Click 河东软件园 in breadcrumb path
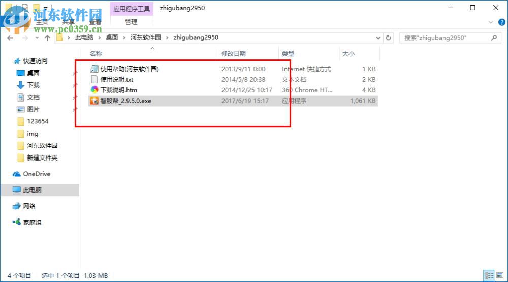Screen dimensions: 508x282 pos(145,37)
